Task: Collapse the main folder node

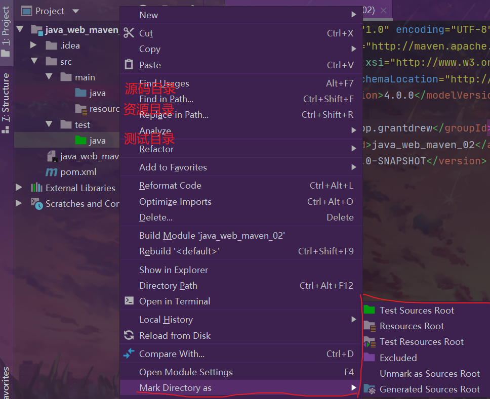Action: click(49, 76)
